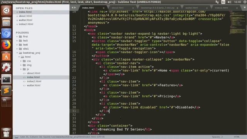Open walter.html in html folder tree
Screen dimensions: 247x139
[x=34, y=85]
